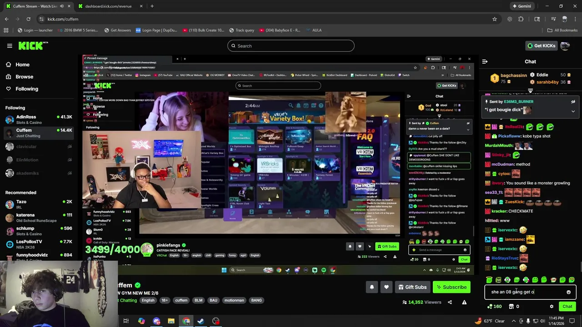This screenshot has width=582, height=327.
Task: Open recommended channel schlump
Action: click(x=39, y=231)
